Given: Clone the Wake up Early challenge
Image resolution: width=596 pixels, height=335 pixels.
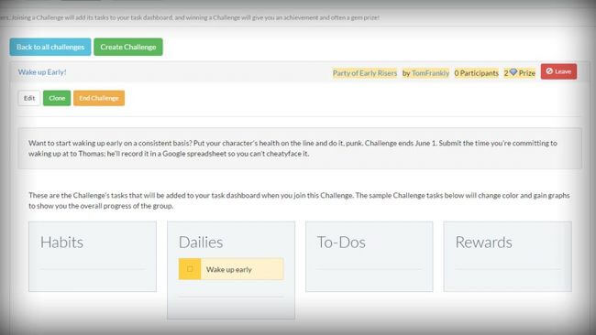Looking at the screenshot, I should coord(57,98).
